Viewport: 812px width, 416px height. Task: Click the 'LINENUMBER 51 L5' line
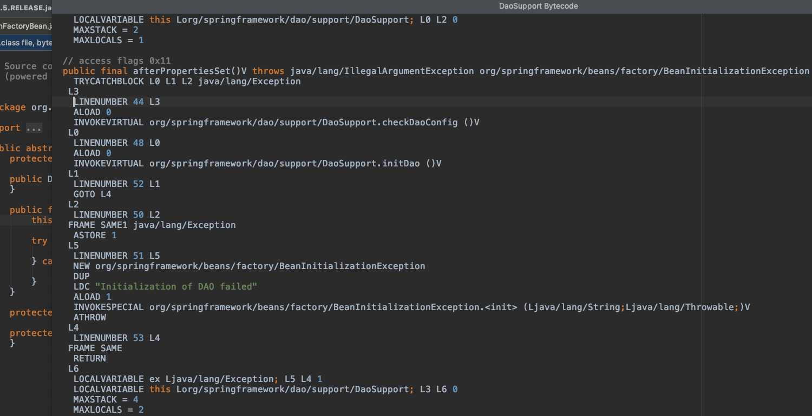coord(116,256)
